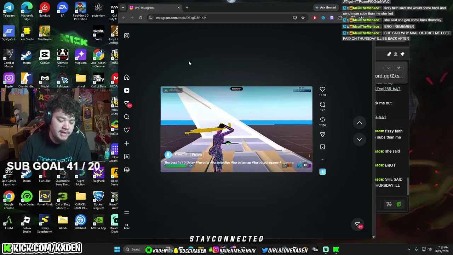Open comments on the klausfnt reel
This screenshot has width=453, height=255.
(x=322, y=104)
